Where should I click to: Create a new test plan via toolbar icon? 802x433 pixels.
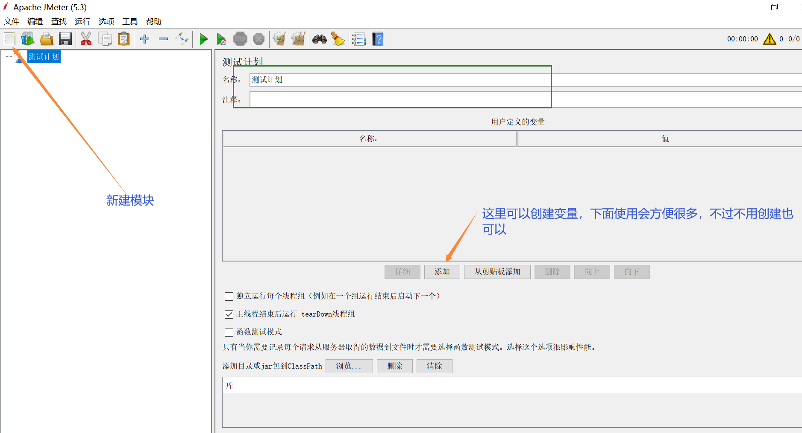point(9,39)
